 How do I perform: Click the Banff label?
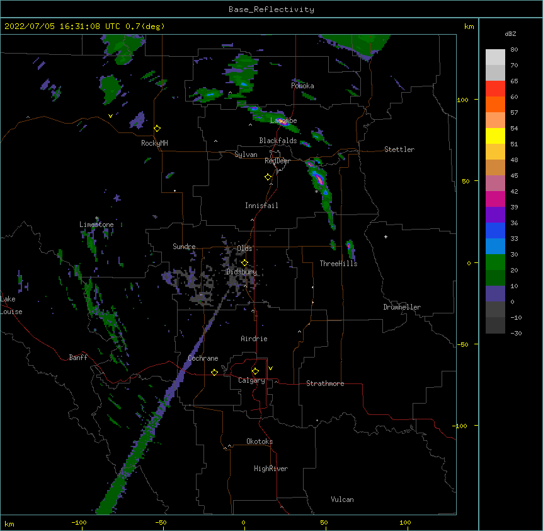pos(78,358)
